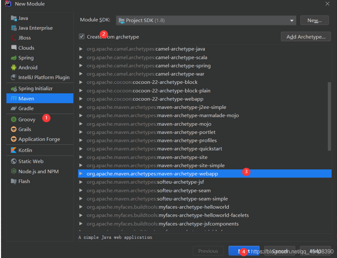Expand camel-archetype-java node
The image size is (337, 258).
[x=81, y=49]
